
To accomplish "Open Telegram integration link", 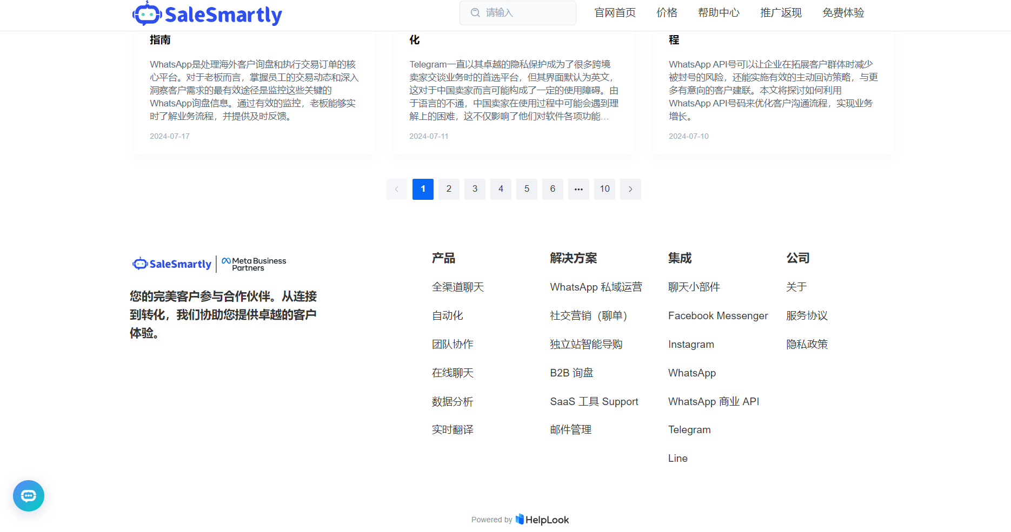I will click(x=689, y=430).
